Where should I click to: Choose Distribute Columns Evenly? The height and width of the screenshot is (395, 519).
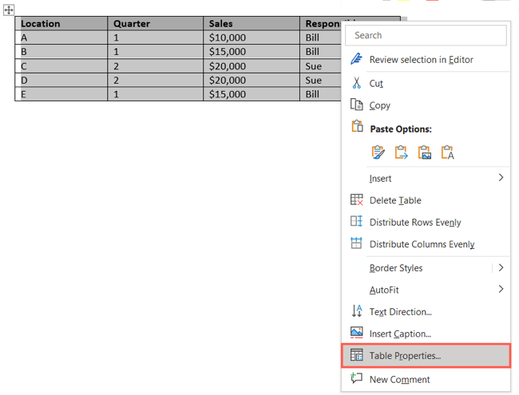422,244
